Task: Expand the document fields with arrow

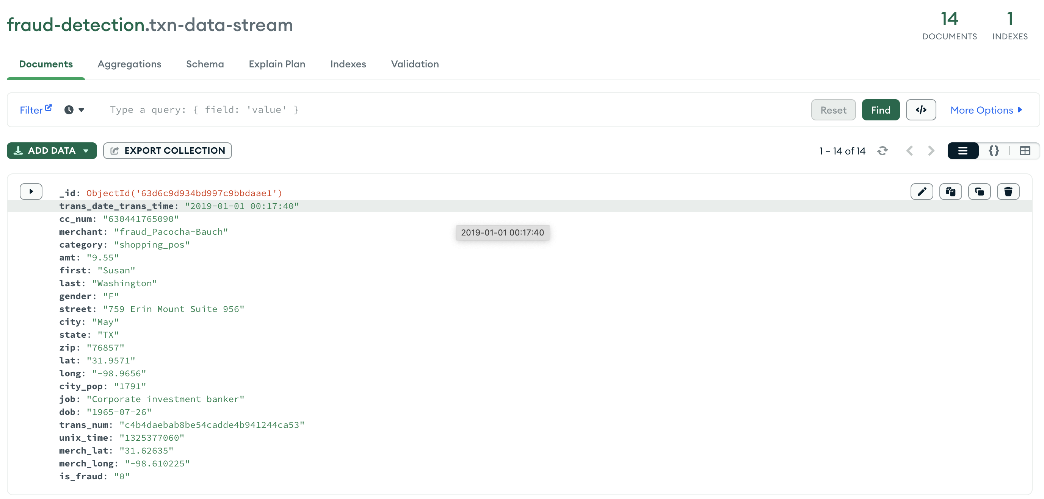Action: coord(31,192)
